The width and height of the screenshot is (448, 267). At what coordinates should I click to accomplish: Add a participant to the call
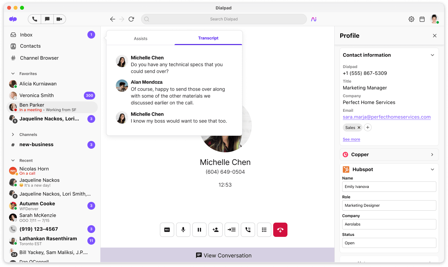[x=215, y=229]
